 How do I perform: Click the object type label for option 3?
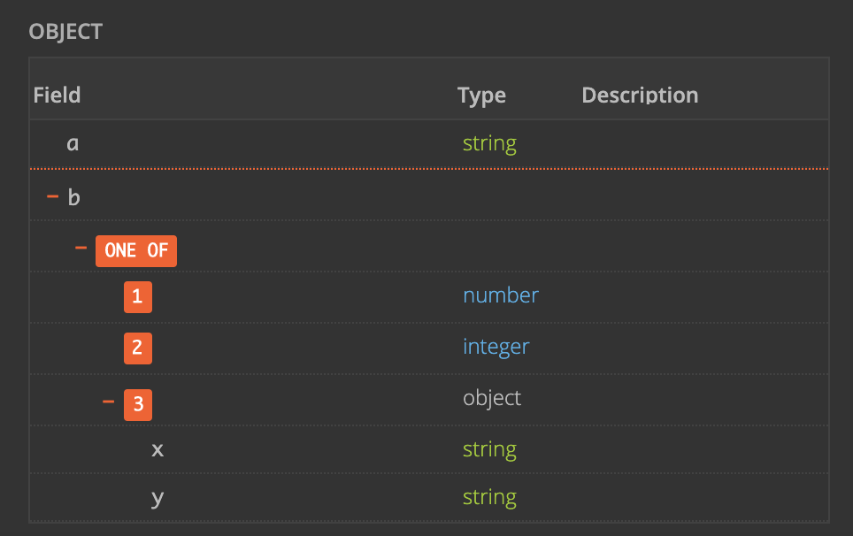pos(492,398)
